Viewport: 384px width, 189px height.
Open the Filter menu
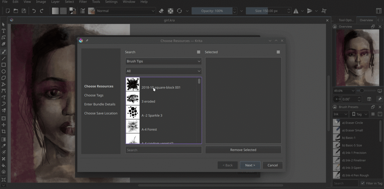click(x=83, y=2)
